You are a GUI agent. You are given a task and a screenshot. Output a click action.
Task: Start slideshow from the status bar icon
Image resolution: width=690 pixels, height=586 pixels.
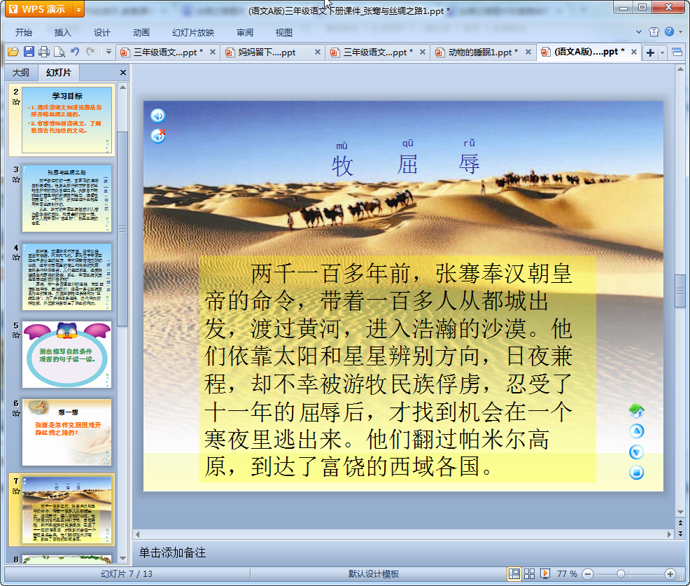pos(545,574)
